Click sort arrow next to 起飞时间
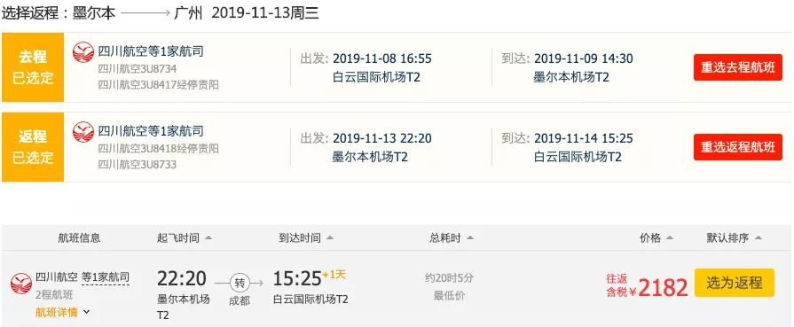The height and width of the screenshot is (327, 794). tap(208, 237)
